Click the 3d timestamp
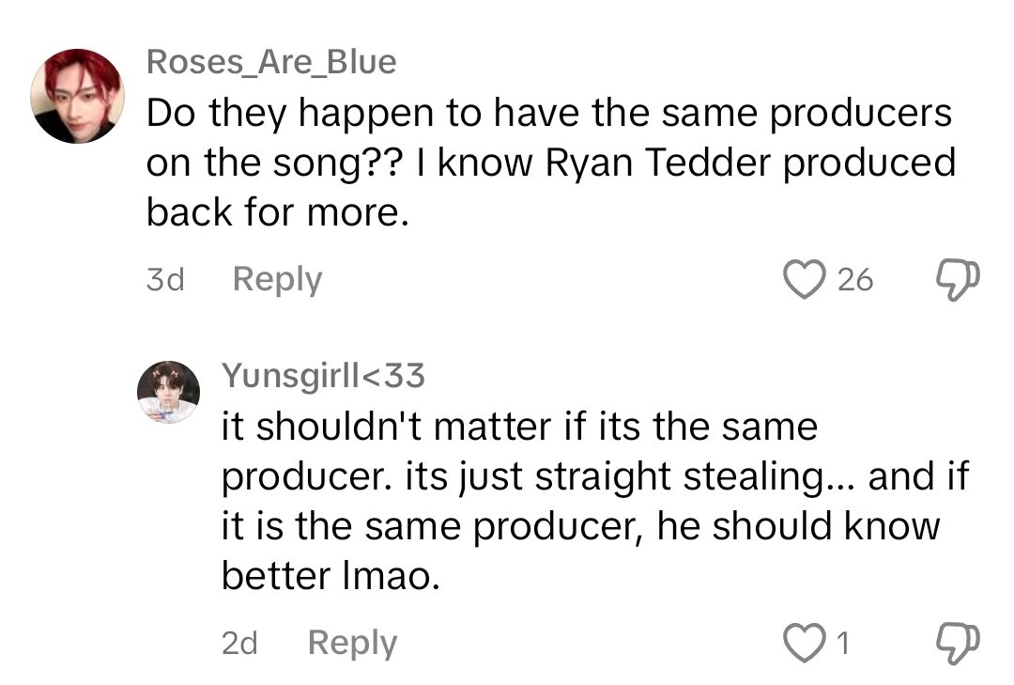This screenshot has width=1014, height=685. [x=165, y=280]
